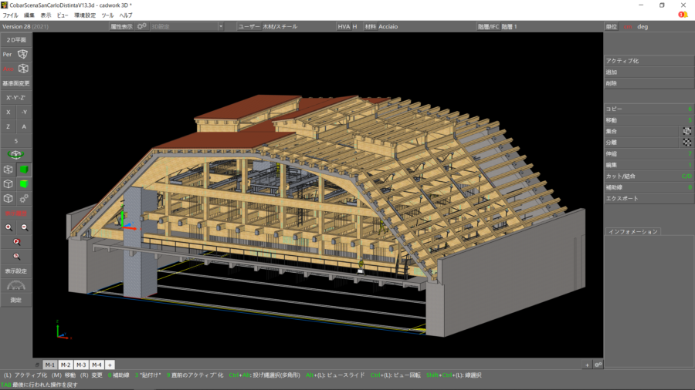Add a new view tab with plus
This screenshot has width=695, height=390.
tap(110, 365)
